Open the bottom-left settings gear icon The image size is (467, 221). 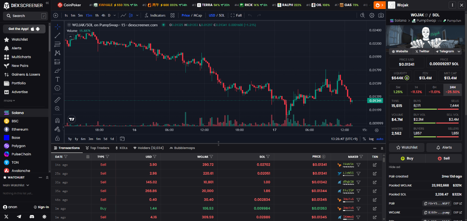[x=44, y=216]
